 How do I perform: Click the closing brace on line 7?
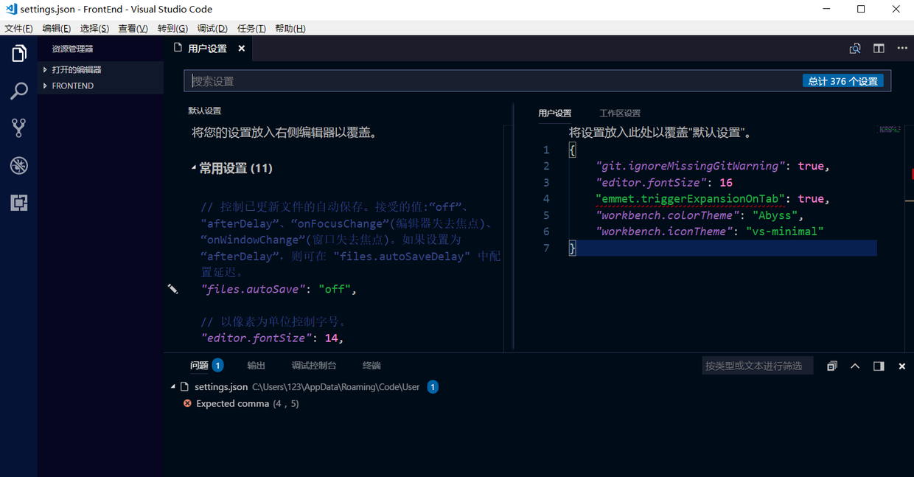[572, 248]
